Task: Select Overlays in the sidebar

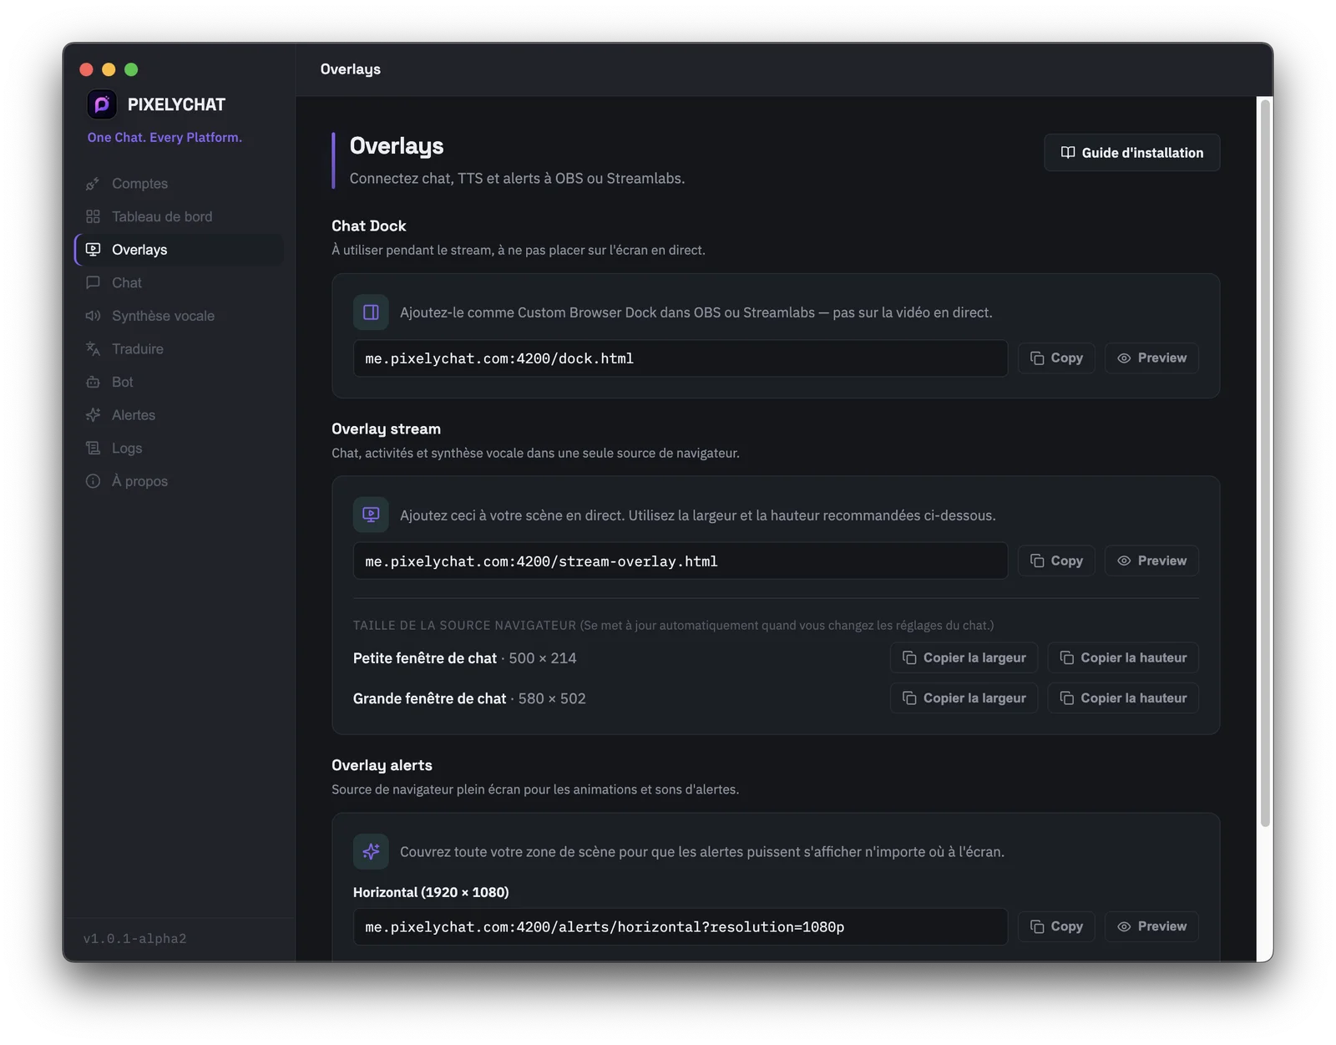Action: (179, 250)
